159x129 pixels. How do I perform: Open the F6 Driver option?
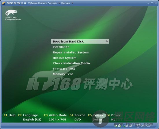coord(113,115)
